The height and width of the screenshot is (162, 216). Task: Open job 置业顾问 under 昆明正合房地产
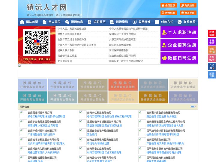pos(92,134)
